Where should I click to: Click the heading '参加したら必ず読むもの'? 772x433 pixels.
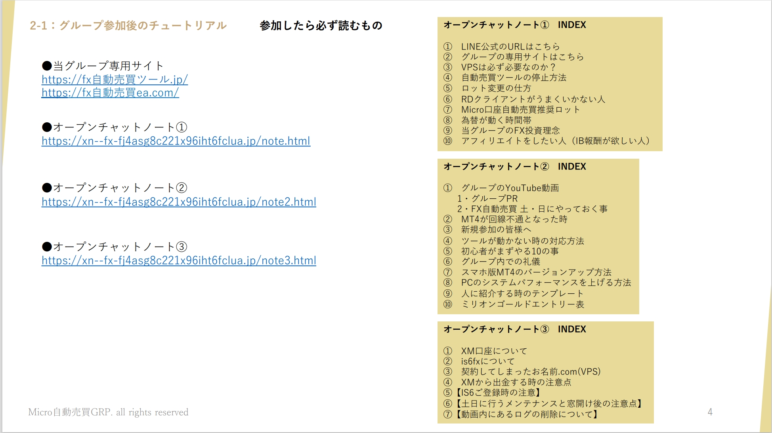321,26
